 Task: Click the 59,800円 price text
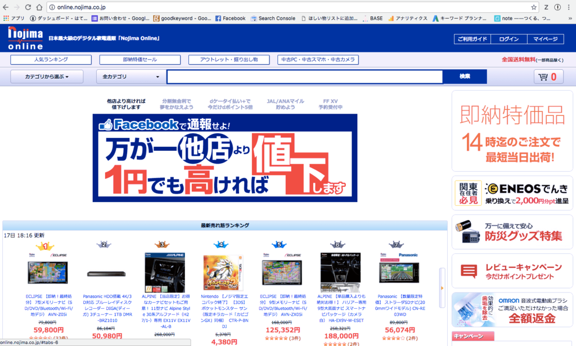48,330
